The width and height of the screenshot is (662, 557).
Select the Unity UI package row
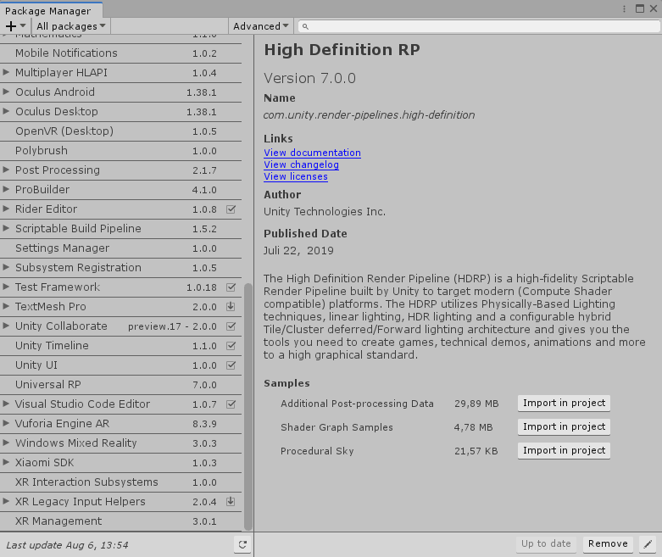point(120,365)
